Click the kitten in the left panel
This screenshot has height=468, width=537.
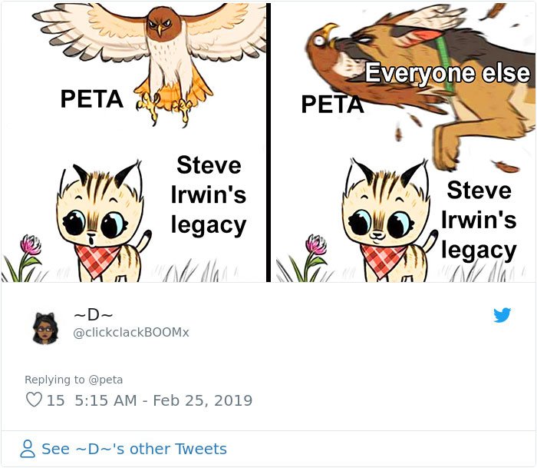pyautogui.click(x=103, y=222)
